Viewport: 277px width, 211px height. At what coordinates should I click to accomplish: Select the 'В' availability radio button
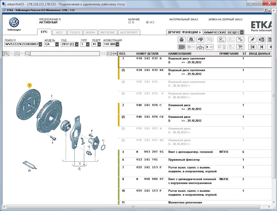[x=130, y=23]
